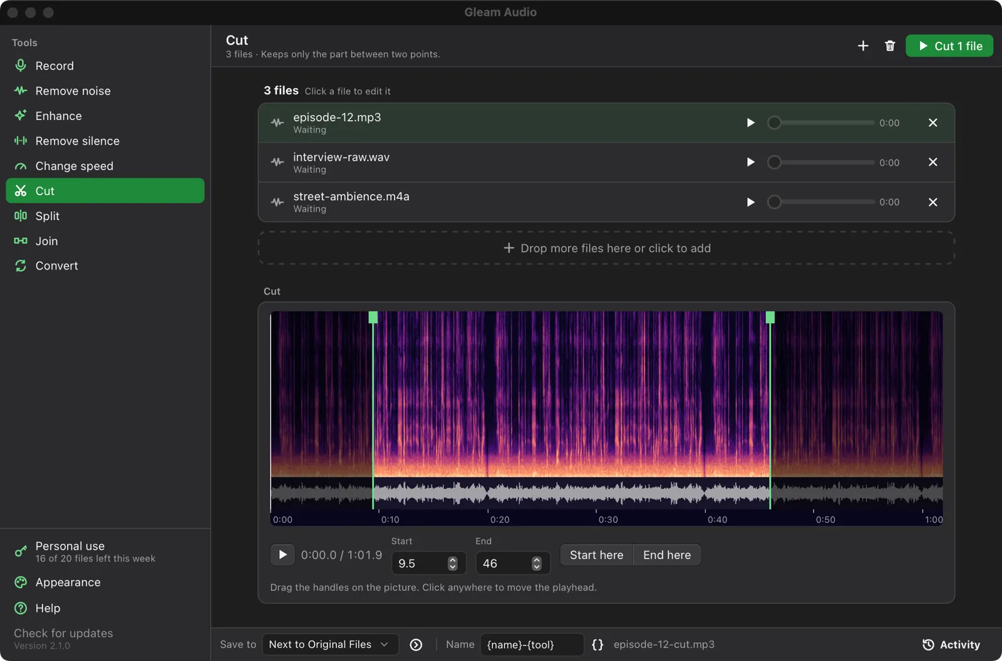The image size is (1002, 661).
Task: Click interview-raw.wav seek slider
Action: pos(821,162)
